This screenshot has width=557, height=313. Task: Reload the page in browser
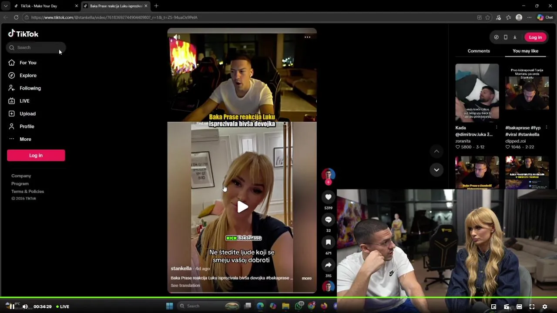pos(16,17)
